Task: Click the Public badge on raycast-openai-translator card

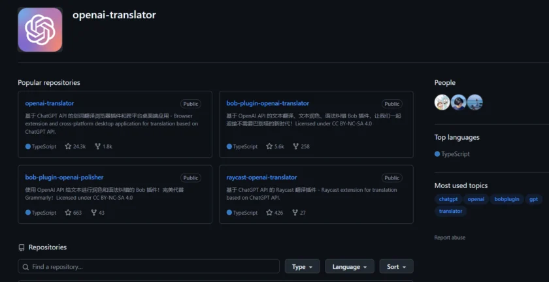Action: point(391,178)
